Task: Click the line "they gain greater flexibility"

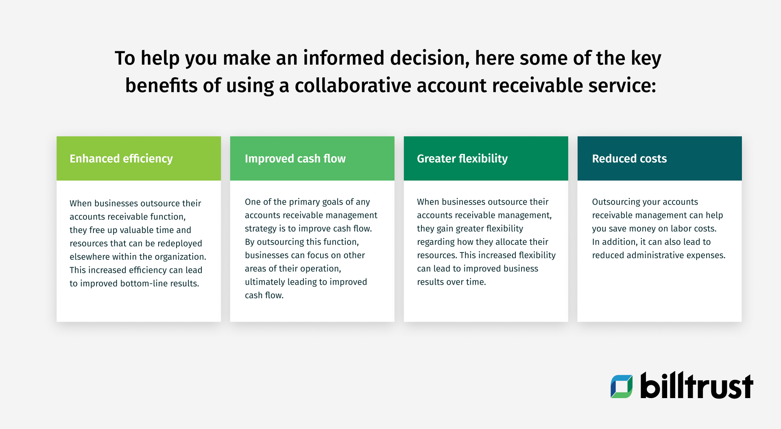Action: (x=470, y=229)
